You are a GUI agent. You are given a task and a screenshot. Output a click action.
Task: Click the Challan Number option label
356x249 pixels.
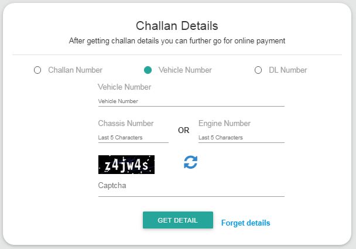(x=75, y=70)
